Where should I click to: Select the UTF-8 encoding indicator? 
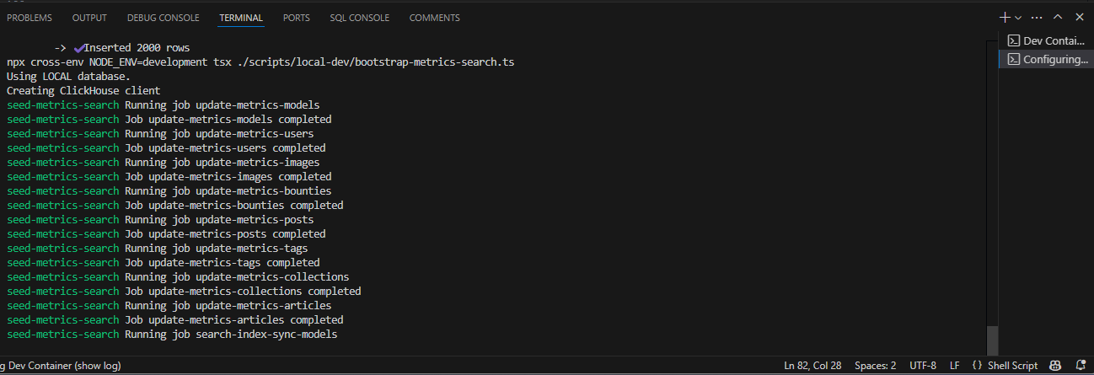coord(923,366)
